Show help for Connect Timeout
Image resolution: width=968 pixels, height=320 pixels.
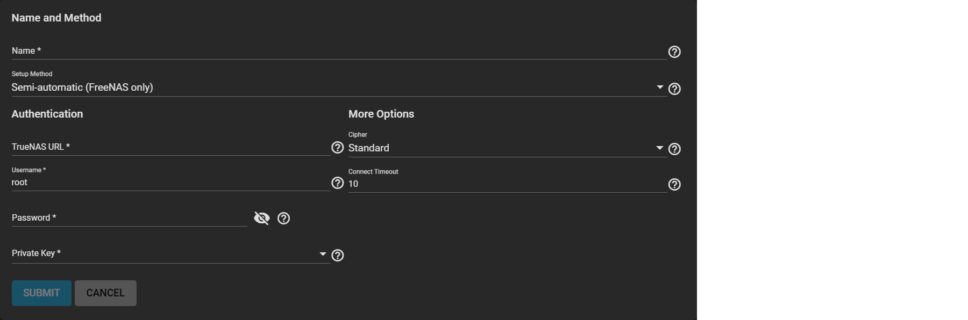[x=674, y=184]
